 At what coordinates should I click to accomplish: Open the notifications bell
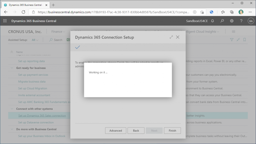click(212, 21)
